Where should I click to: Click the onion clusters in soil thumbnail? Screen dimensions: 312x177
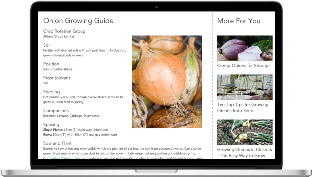[x=244, y=132]
